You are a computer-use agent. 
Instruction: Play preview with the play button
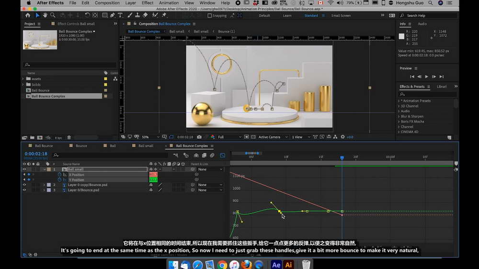[x=426, y=77]
